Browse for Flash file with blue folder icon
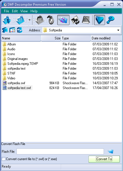Screen dimensions: 123x171 click(x=110, y=151)
